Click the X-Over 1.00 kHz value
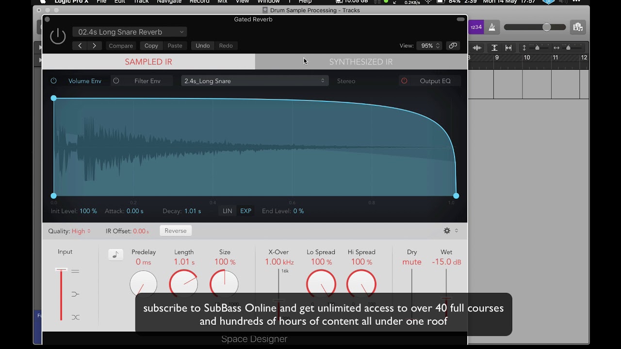This screenshot has height=349, width=621. pyautogui.click(x=279, y=262)
